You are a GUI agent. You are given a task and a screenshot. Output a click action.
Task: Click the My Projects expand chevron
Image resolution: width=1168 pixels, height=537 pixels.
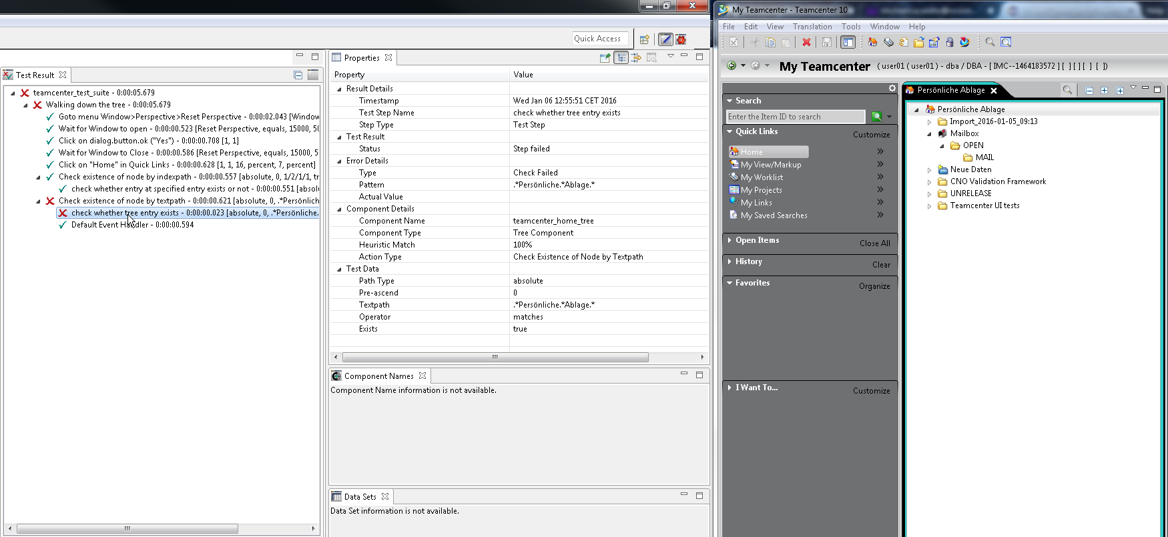880,190
